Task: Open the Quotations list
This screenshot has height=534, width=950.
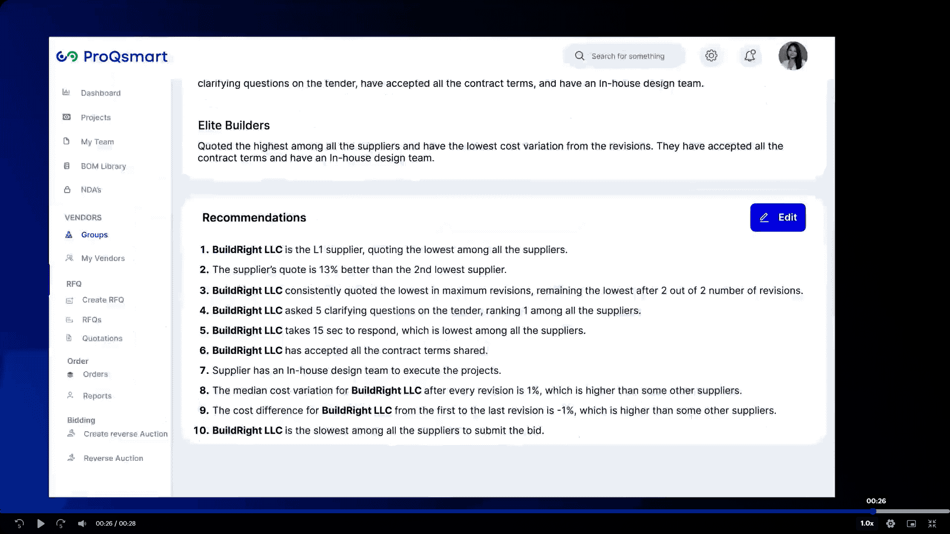Action: pos(101,338)
